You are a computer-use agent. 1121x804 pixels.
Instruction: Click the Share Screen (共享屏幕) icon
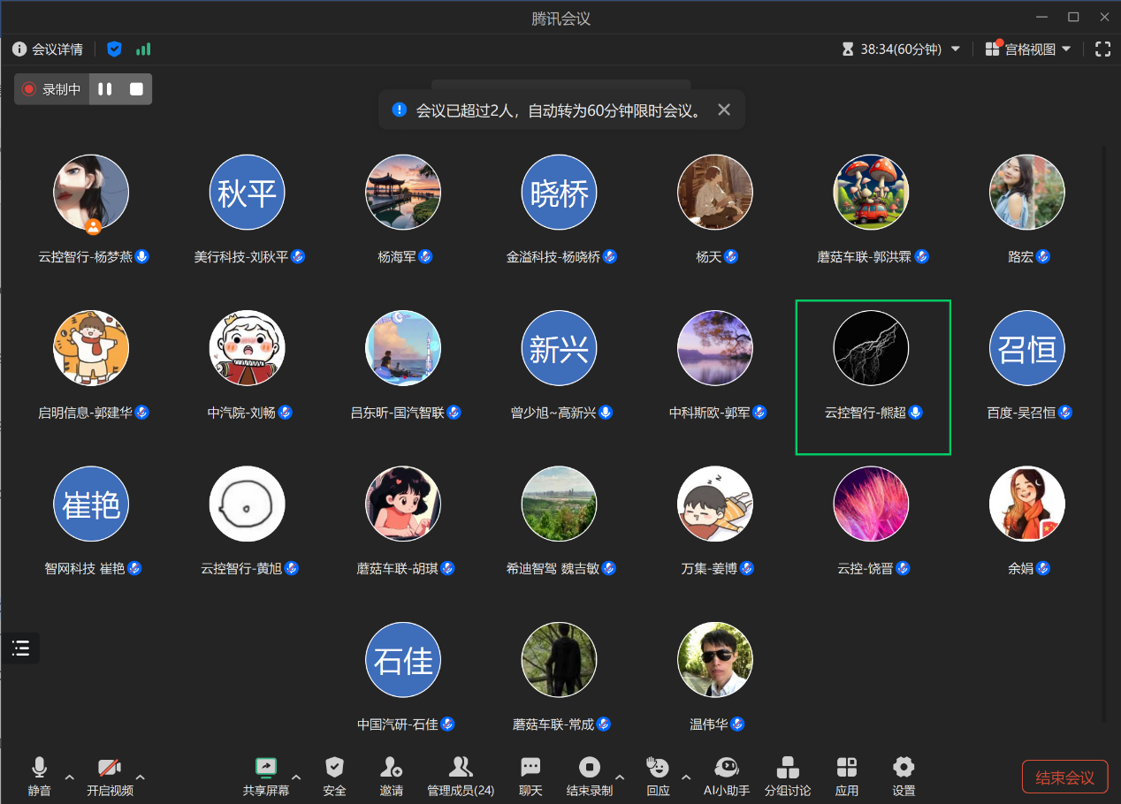pos(265,768)
